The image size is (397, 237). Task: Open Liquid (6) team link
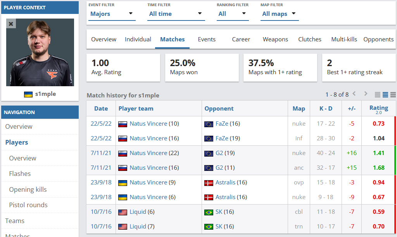pos(138,211)
